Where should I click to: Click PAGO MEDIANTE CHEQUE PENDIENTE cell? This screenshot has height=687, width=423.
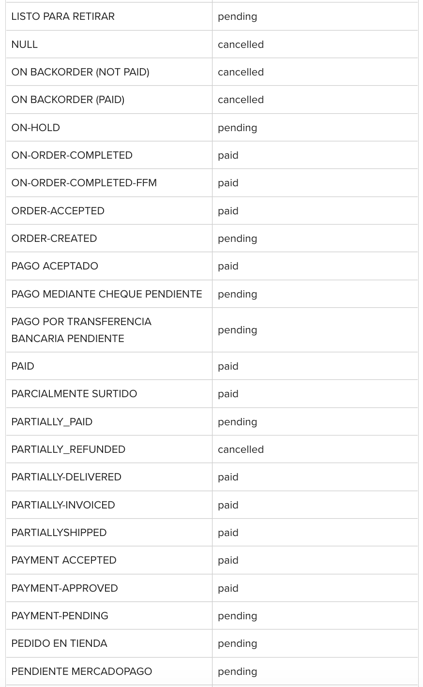(109, 294)
